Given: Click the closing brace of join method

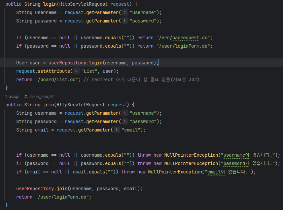Looking at the screenshot, I should [x=7, y=205].
